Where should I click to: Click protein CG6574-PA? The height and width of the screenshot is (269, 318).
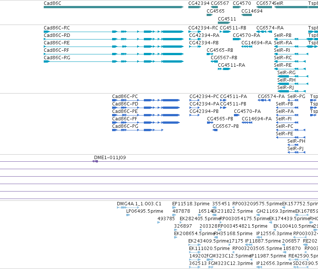point(264,100)
